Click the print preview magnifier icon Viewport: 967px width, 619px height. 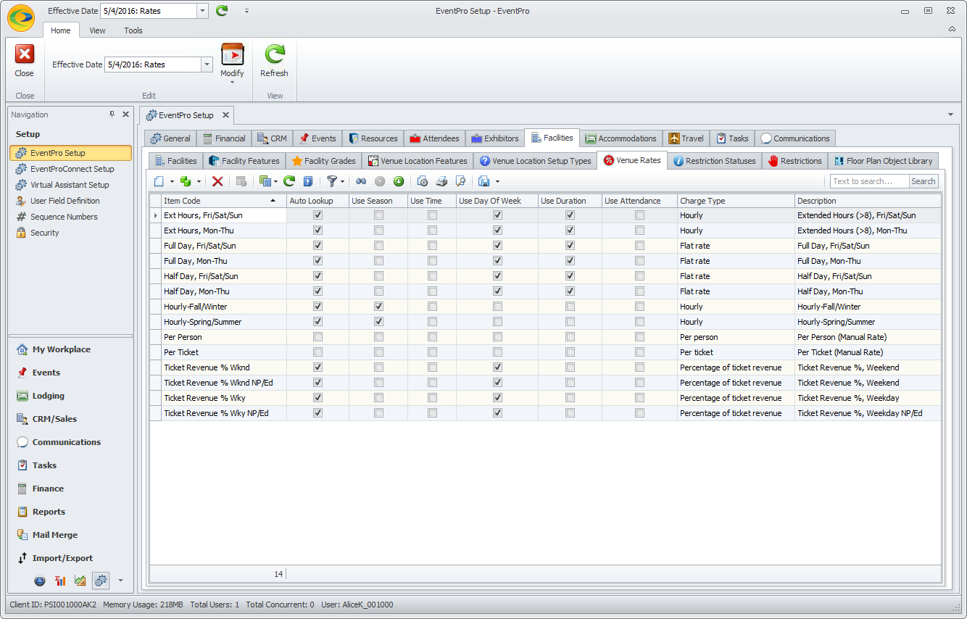[460, 181]
